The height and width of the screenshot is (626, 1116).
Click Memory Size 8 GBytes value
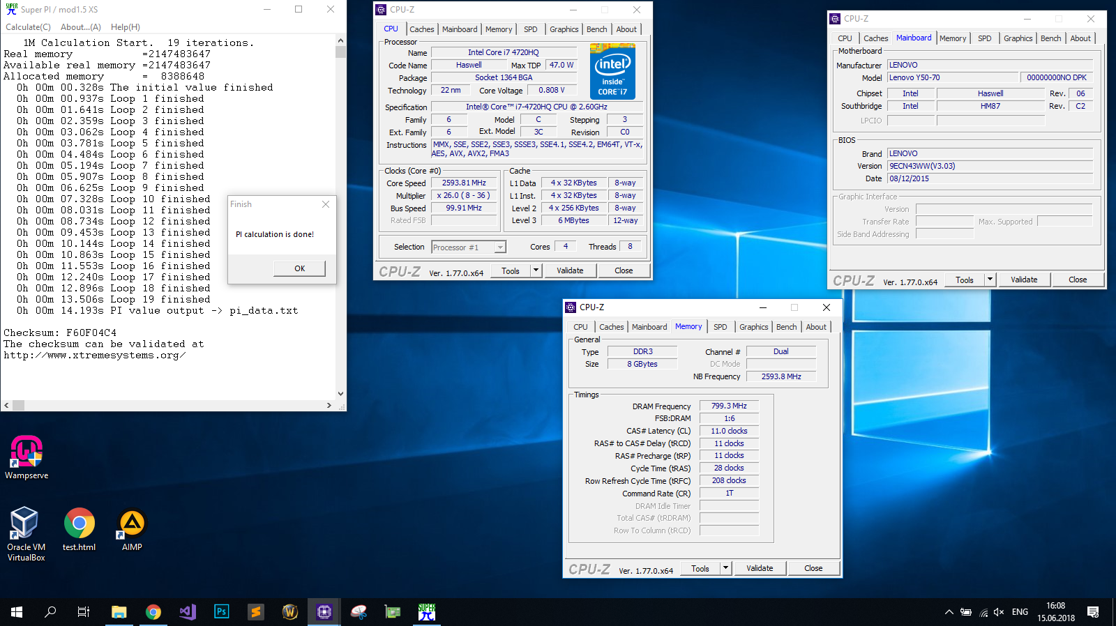coord(642,364)
